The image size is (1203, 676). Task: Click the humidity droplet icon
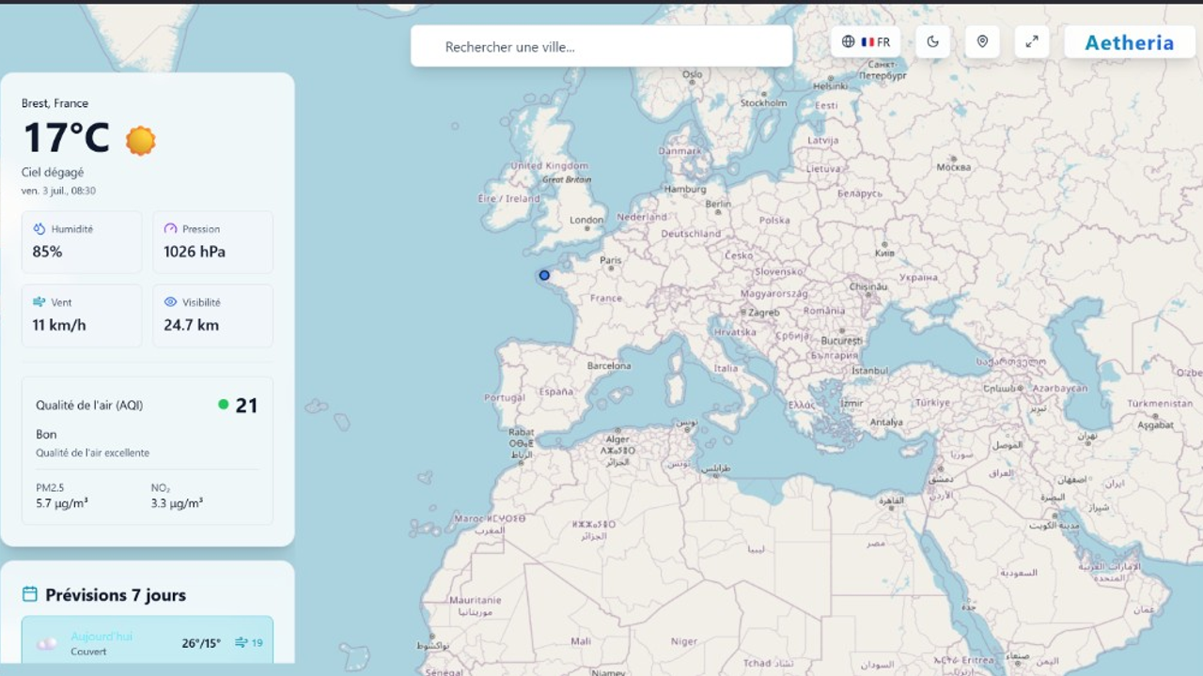(39, 228)
